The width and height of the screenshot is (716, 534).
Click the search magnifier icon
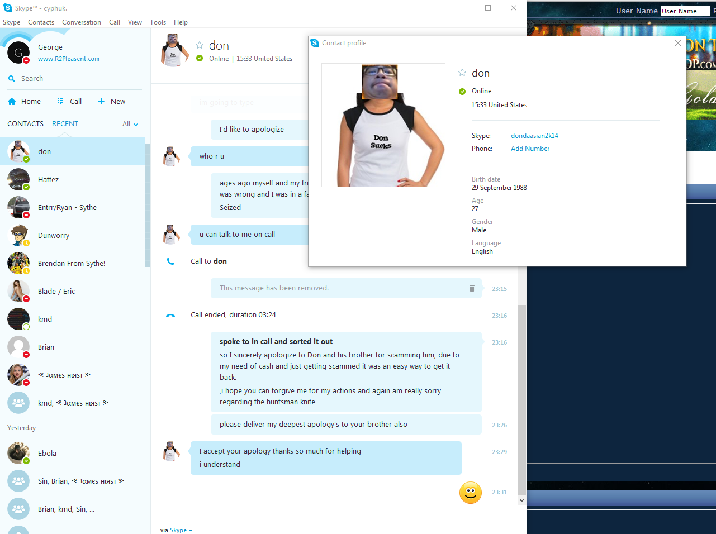12,79
